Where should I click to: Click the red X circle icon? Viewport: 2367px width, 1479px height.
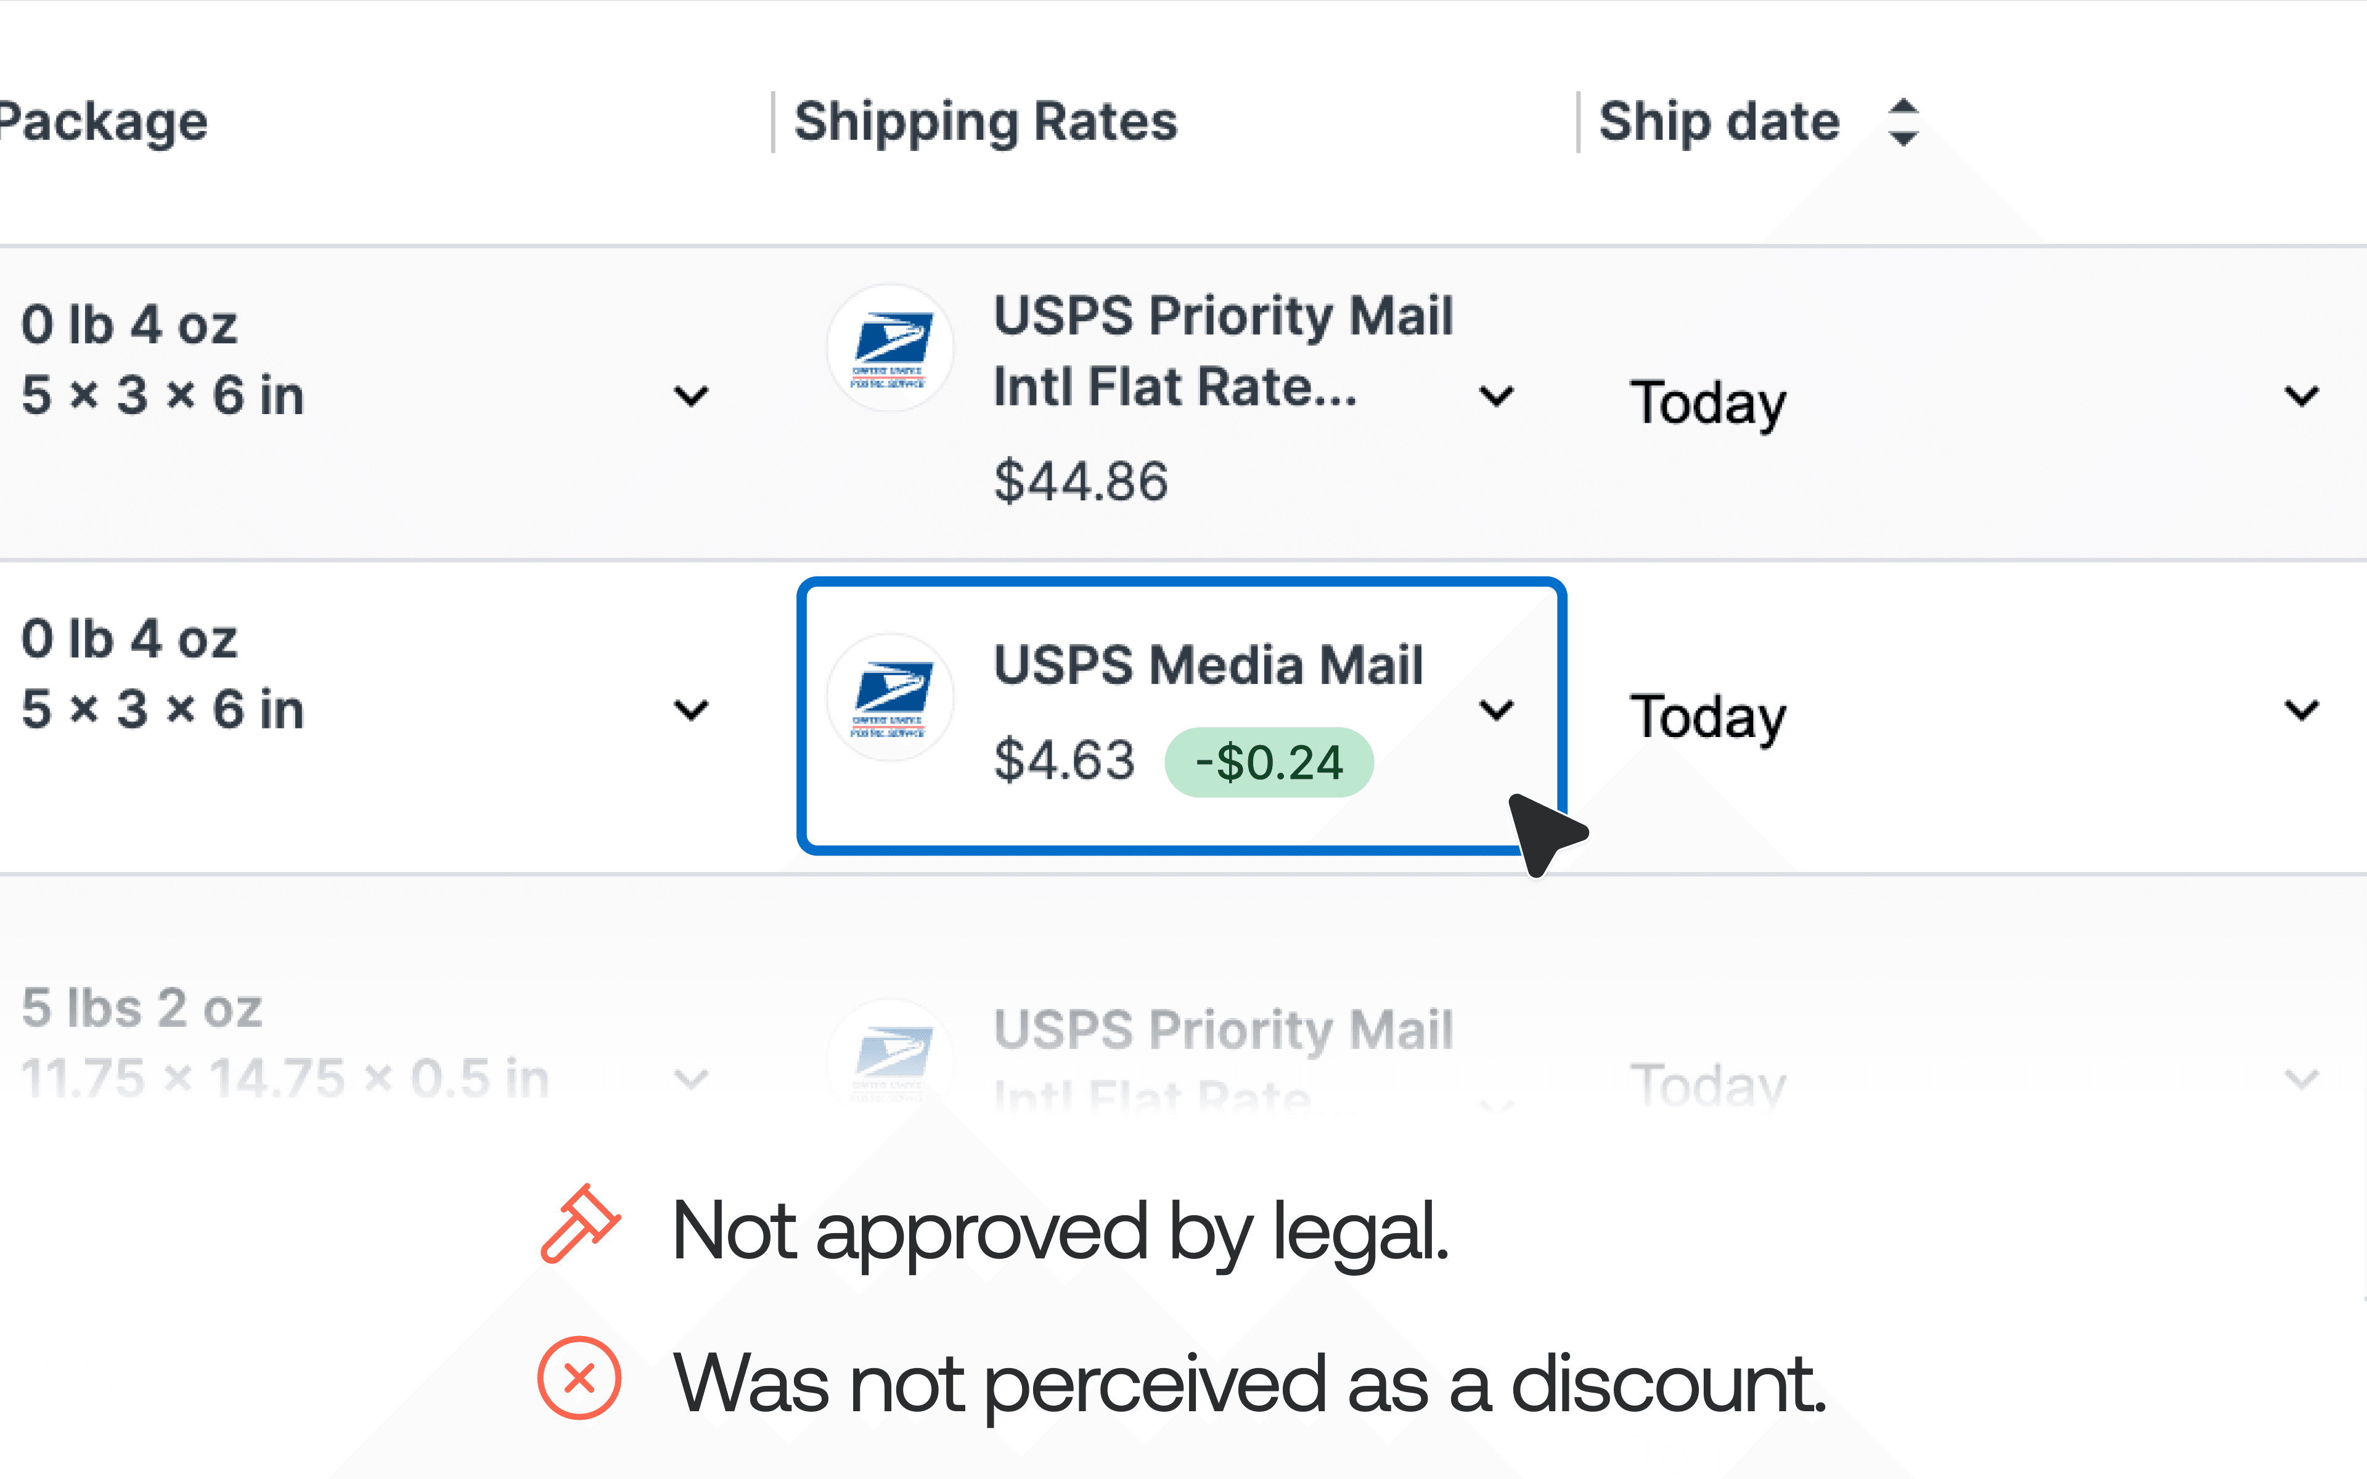[579, 1377]
